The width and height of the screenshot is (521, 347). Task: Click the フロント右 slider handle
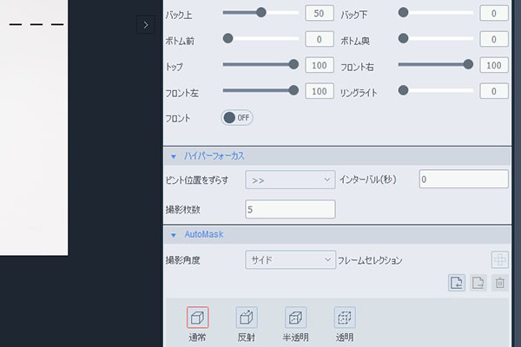point(469,64)
